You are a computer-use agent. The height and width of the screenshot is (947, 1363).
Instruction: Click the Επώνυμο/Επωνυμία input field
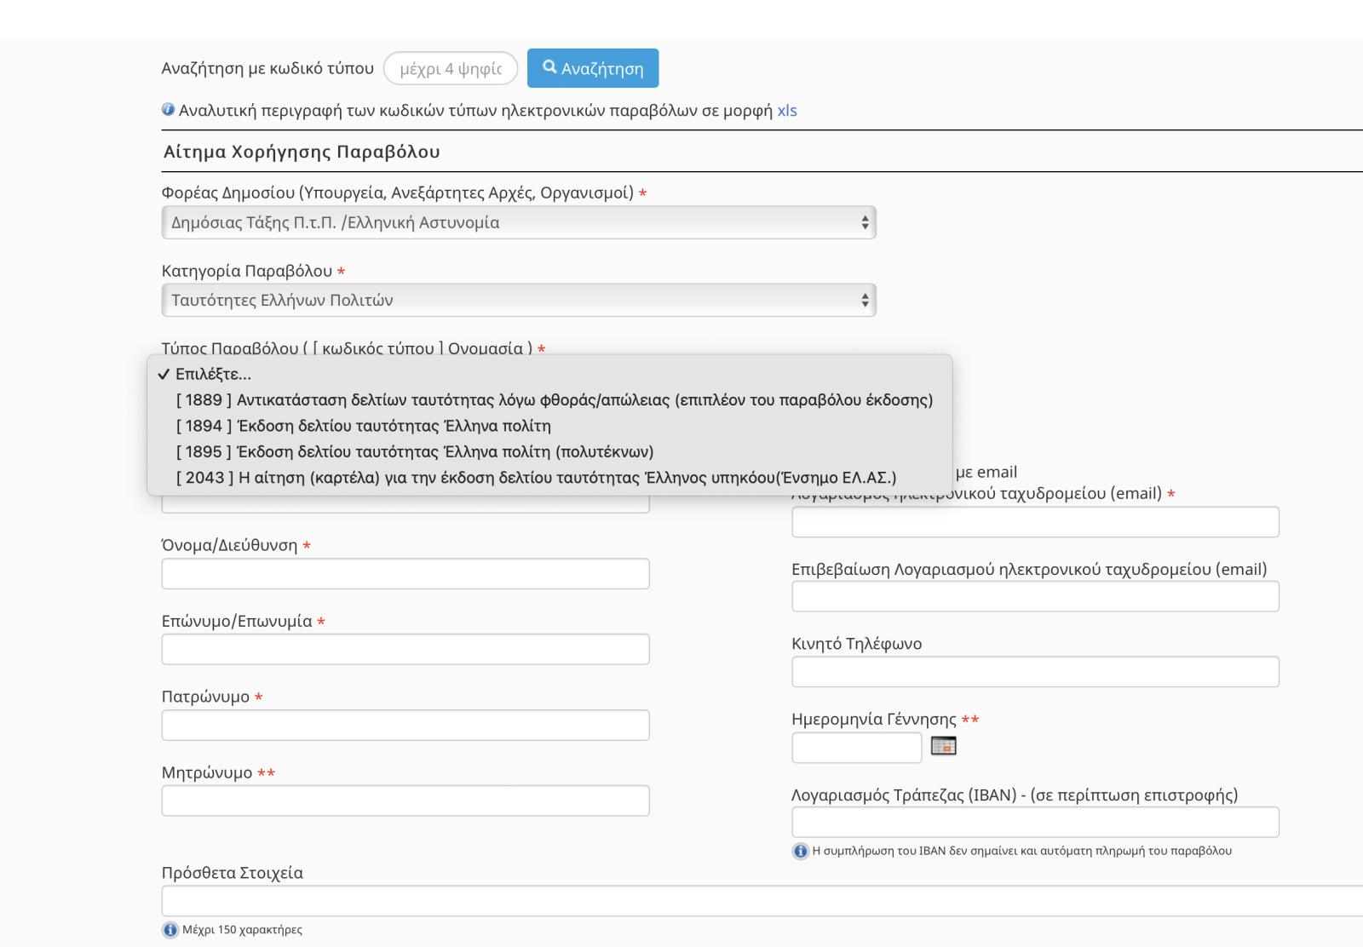(405, 649)
